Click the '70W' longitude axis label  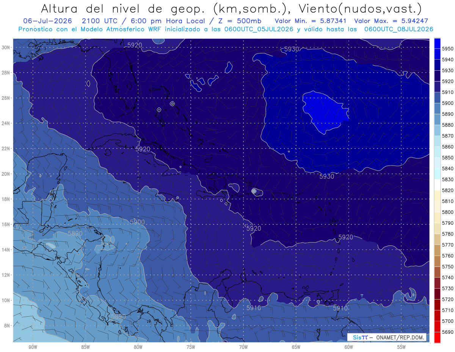(243, 347)
